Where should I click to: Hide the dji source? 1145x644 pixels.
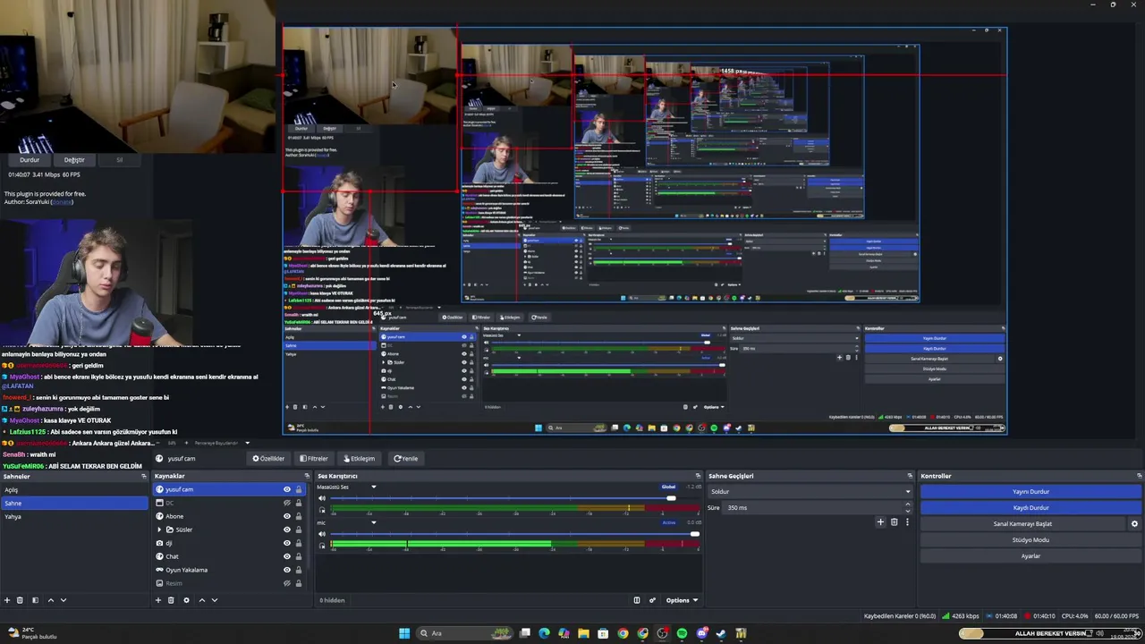tap(287, 543)
